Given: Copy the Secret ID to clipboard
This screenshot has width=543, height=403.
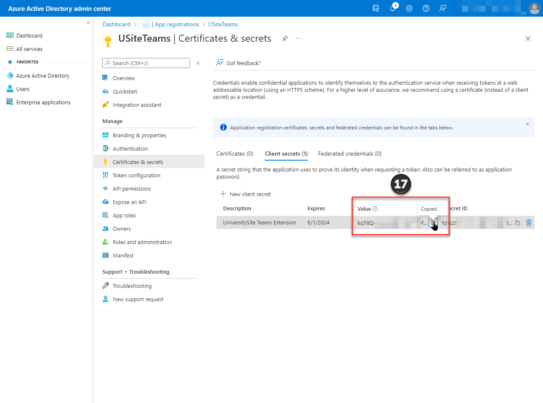Looking at the screenshot, I should pos(518,223).
